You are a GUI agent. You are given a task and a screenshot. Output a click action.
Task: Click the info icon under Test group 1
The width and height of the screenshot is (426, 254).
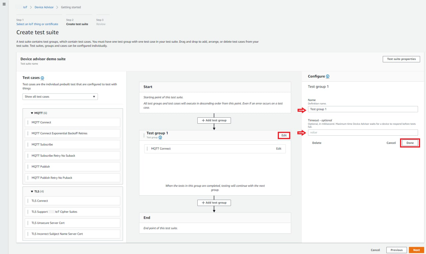[160, 137]
